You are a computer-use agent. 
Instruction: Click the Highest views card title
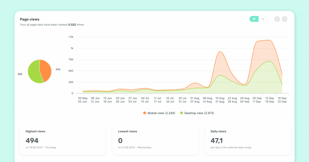(35, 131)
